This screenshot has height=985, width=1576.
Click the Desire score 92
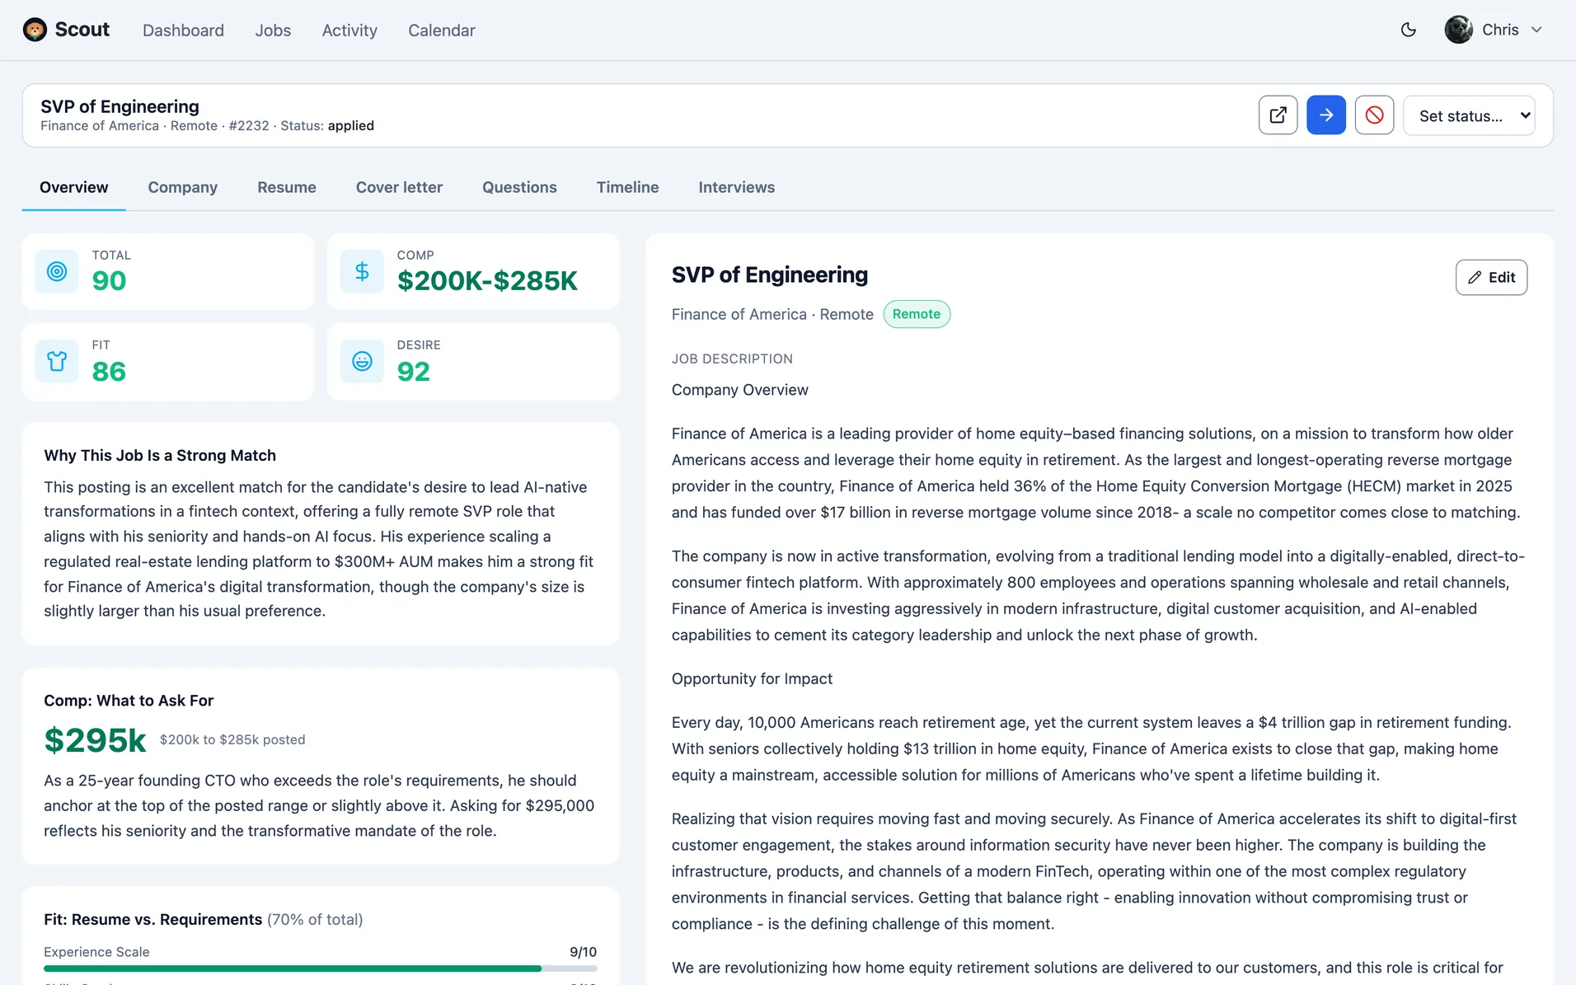coord(414,372)
